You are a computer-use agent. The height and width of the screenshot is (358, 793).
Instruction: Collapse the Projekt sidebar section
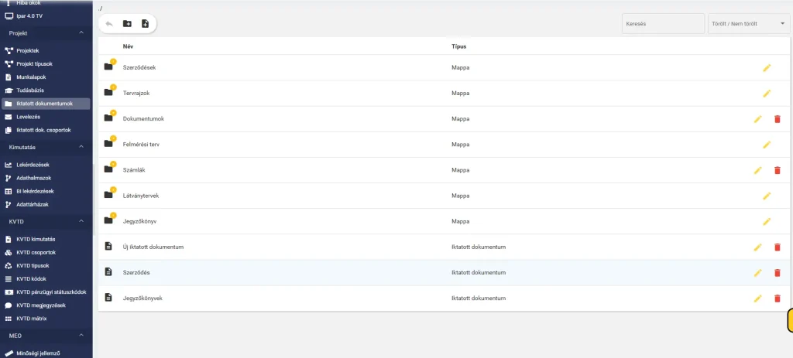[x=81, y=32]
